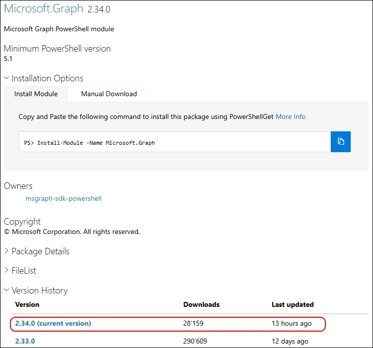This screenshot has height=348, width=373.
Task: Collapse the Version History section
Action: pyautogui.click(x=36, y=290)
